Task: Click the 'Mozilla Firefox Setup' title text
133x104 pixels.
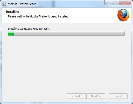Action: coord(22,4)
